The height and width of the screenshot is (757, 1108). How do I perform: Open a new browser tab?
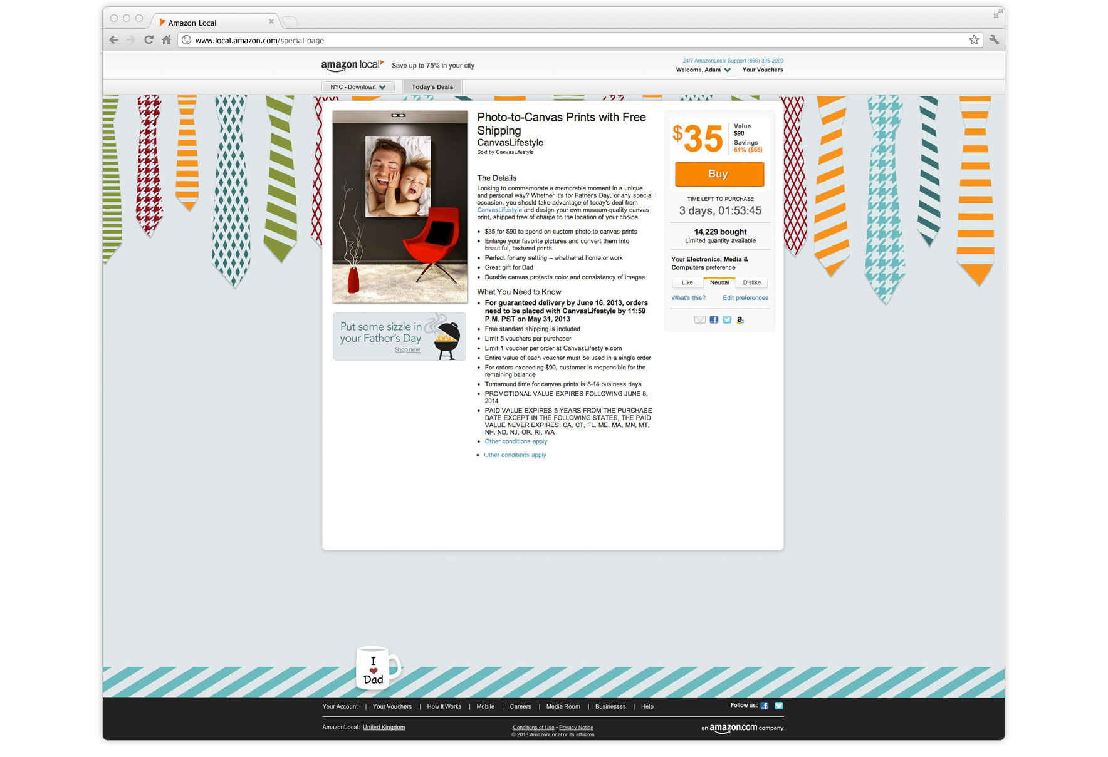tap(290, 22)
